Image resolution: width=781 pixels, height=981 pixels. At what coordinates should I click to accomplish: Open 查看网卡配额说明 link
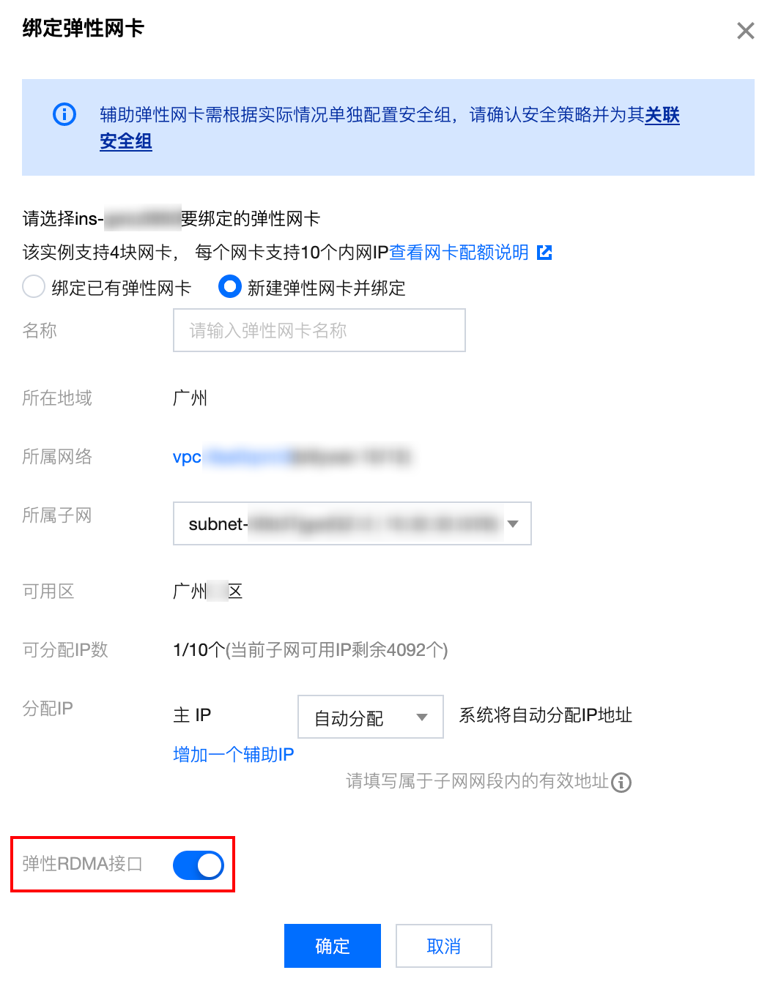(459, 253)
